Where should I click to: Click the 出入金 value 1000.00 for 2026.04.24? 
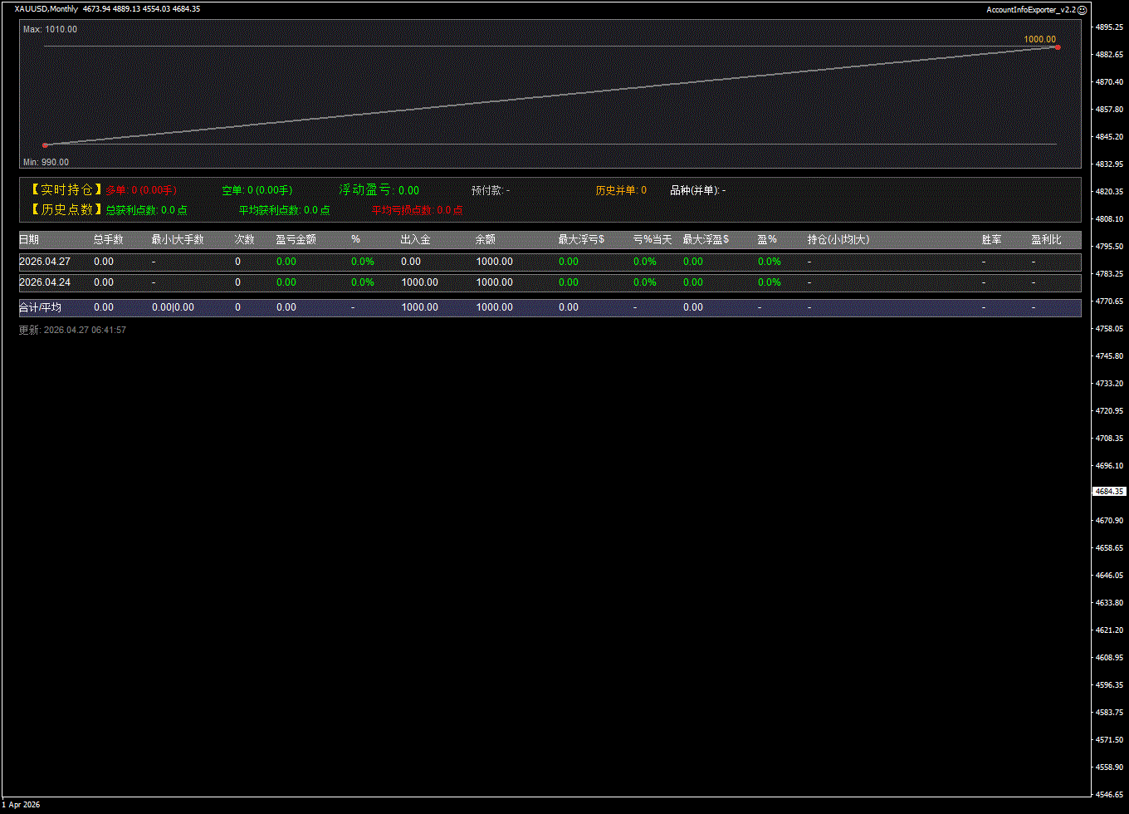tap(419, 282)
